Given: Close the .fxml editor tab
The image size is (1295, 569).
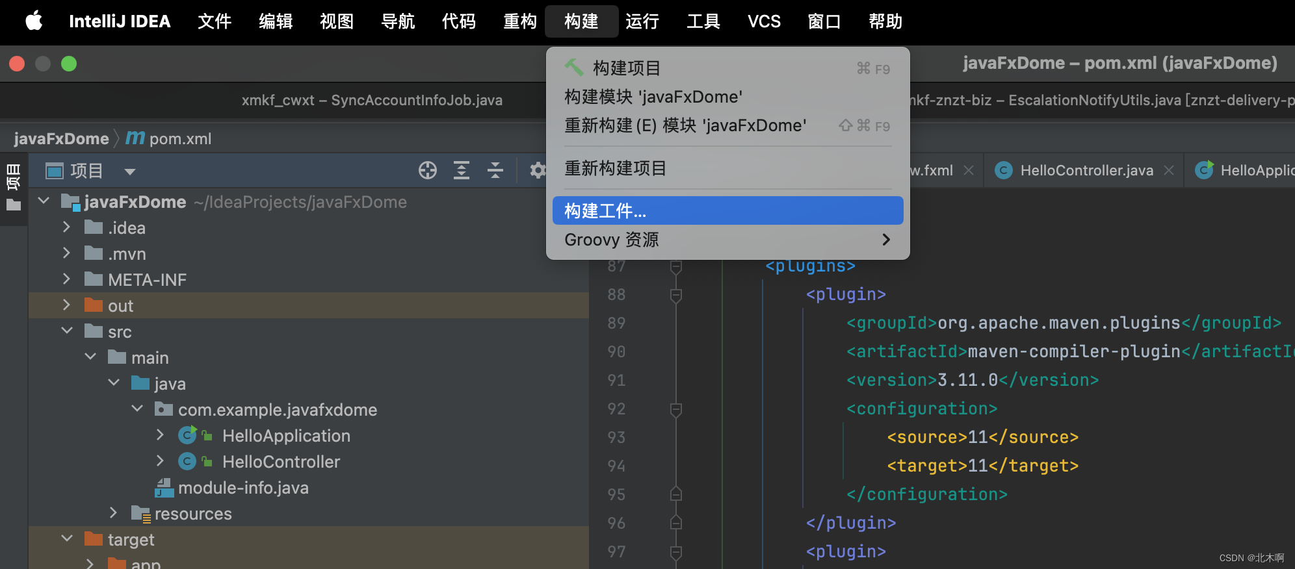Looking at the screenshot, I should pyautogui.click(x=969, y=170).
